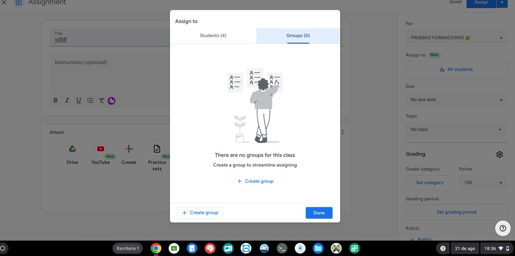Open Google Classroom from the shelf
Viewport: 515px width, 256px height.
pyautogui.click(x=174, y=248)
